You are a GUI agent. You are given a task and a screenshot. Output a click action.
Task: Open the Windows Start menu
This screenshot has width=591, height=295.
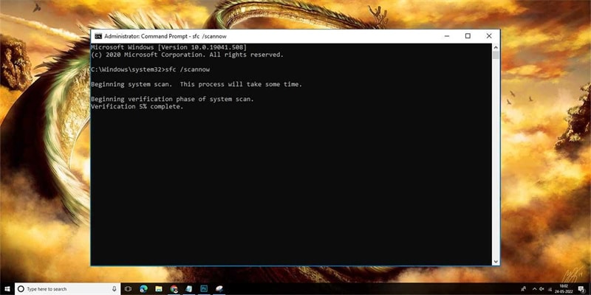click(7, 289)
